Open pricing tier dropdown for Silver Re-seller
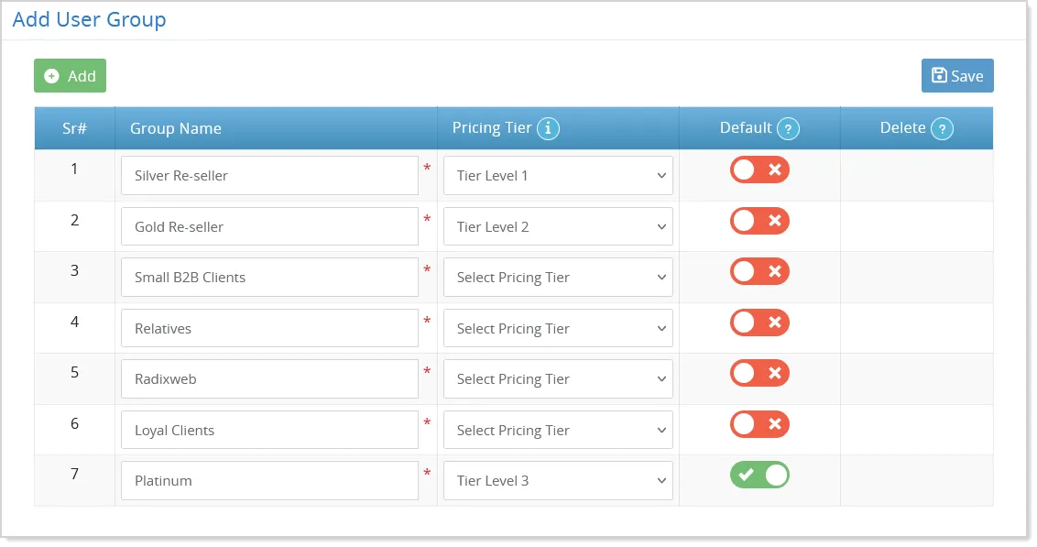The image size is (1037, 547). [x=558, y=175]
